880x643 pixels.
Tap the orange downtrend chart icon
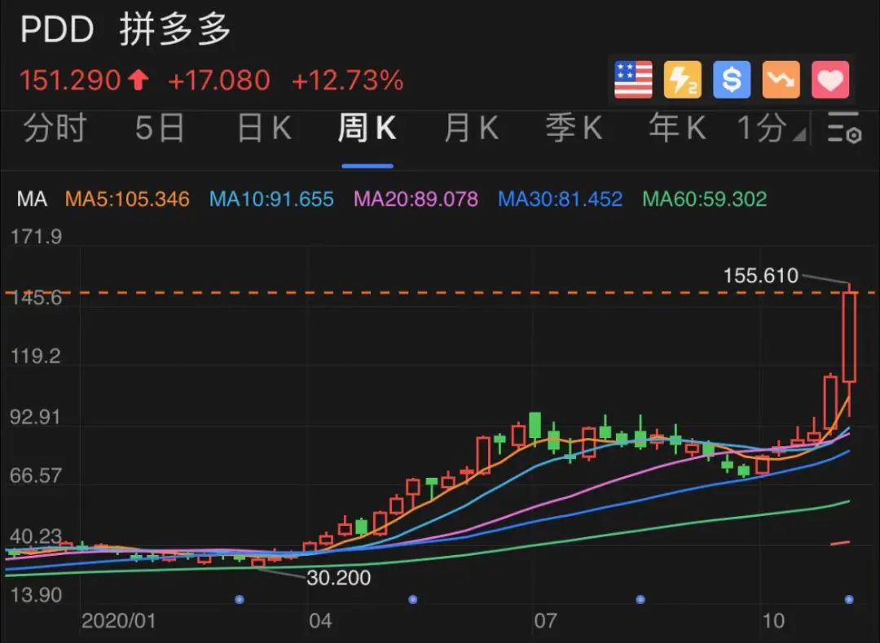point(781,80)
